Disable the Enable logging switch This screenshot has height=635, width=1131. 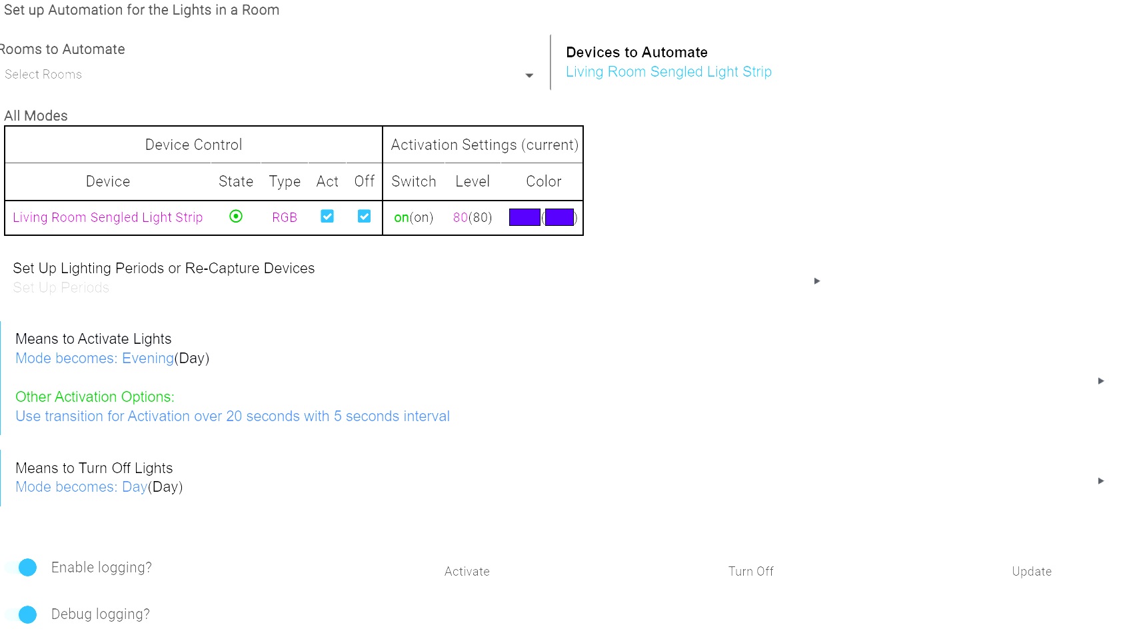tap(26, 568)
